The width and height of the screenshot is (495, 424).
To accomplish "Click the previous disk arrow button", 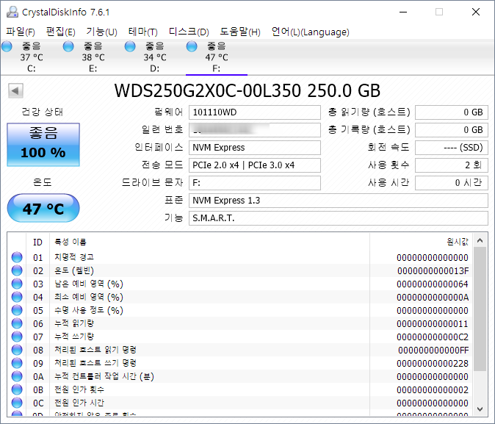I will pos(15,91).
